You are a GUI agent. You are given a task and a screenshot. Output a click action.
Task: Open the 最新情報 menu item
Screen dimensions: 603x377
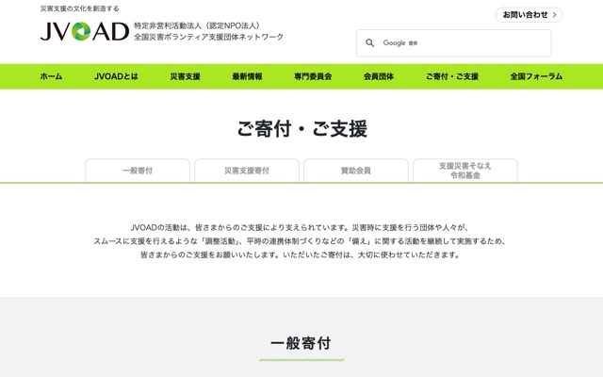pos(247,76)
